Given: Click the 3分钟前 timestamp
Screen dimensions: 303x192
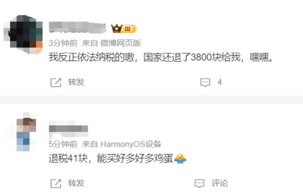Looking at the screenshot, I should pos(63,43).
